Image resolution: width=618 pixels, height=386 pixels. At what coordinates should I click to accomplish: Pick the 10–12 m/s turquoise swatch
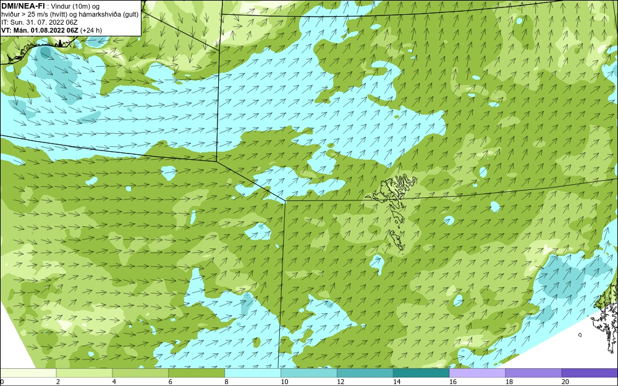(309, 373)
